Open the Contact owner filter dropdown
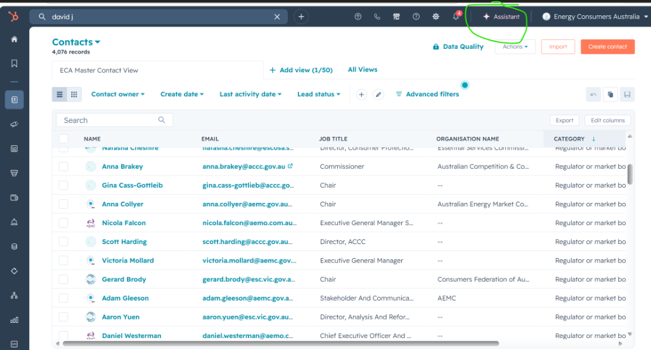 click(118, 94)
